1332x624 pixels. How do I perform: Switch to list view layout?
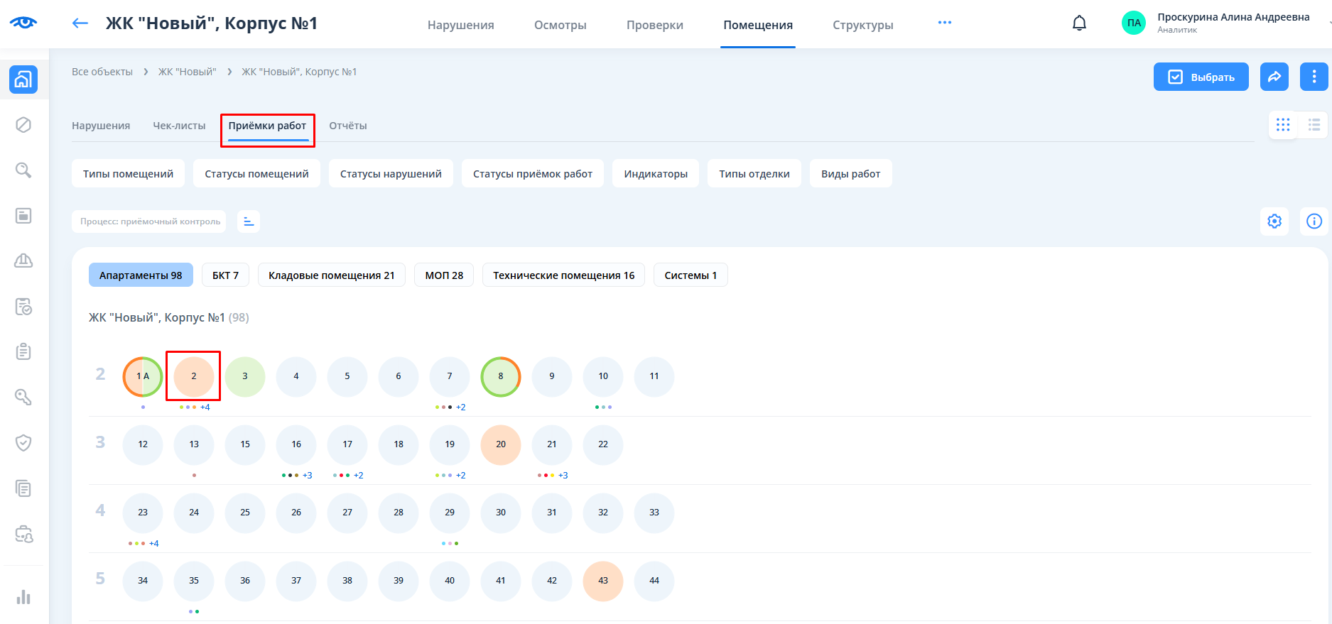1314,125
